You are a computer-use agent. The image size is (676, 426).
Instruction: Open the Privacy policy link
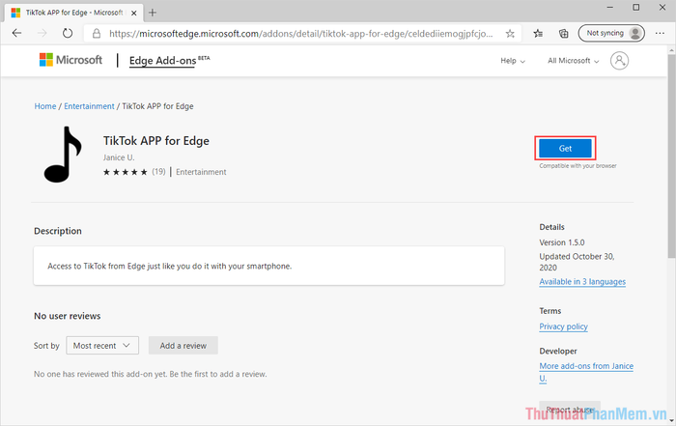(563, 327)
